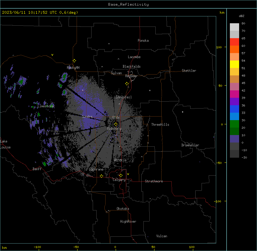Click the ThreeHills city label
The width and height of the screenshot is (257, 251).
[160, 125]
